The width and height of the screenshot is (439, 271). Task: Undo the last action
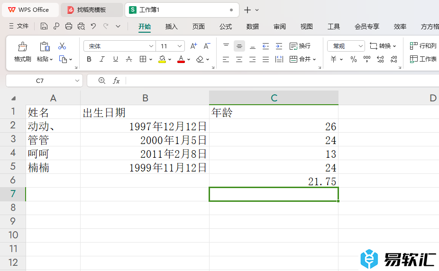pos(93,26)
